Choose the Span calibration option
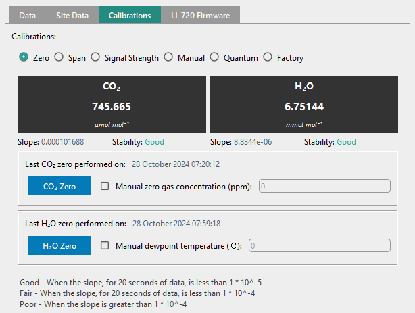The height and width of the screenshot is (313, 415). point(59,57)
